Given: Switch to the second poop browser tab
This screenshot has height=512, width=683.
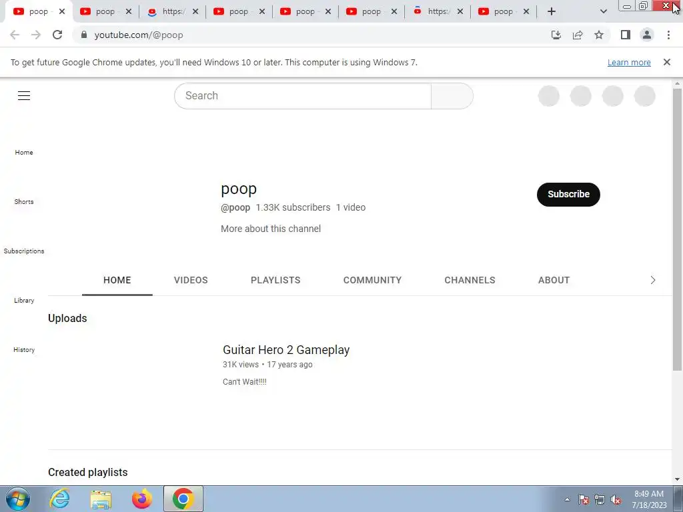Looking at the screenshot, I should click(x=105, y=11).
